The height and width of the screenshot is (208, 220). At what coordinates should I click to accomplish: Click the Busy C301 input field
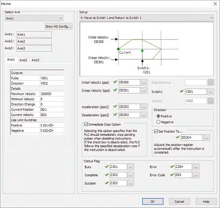pyautogui.click(x=118, y=167)
